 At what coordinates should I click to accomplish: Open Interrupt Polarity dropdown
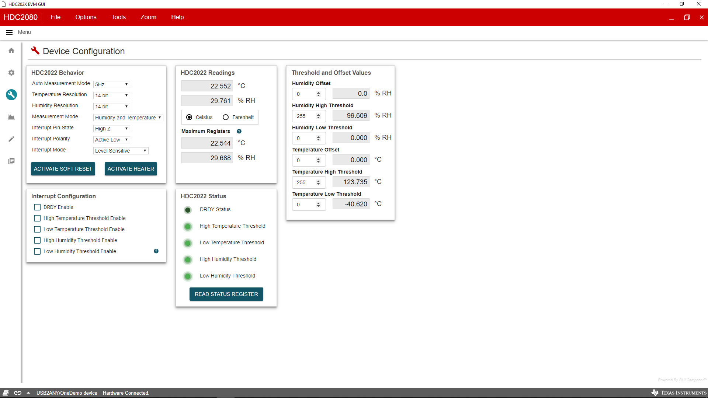click(111, 140)
